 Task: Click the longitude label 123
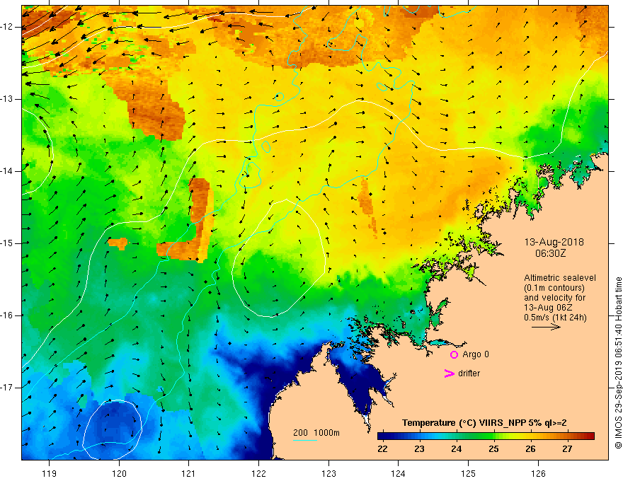click(x=328, y=473)
